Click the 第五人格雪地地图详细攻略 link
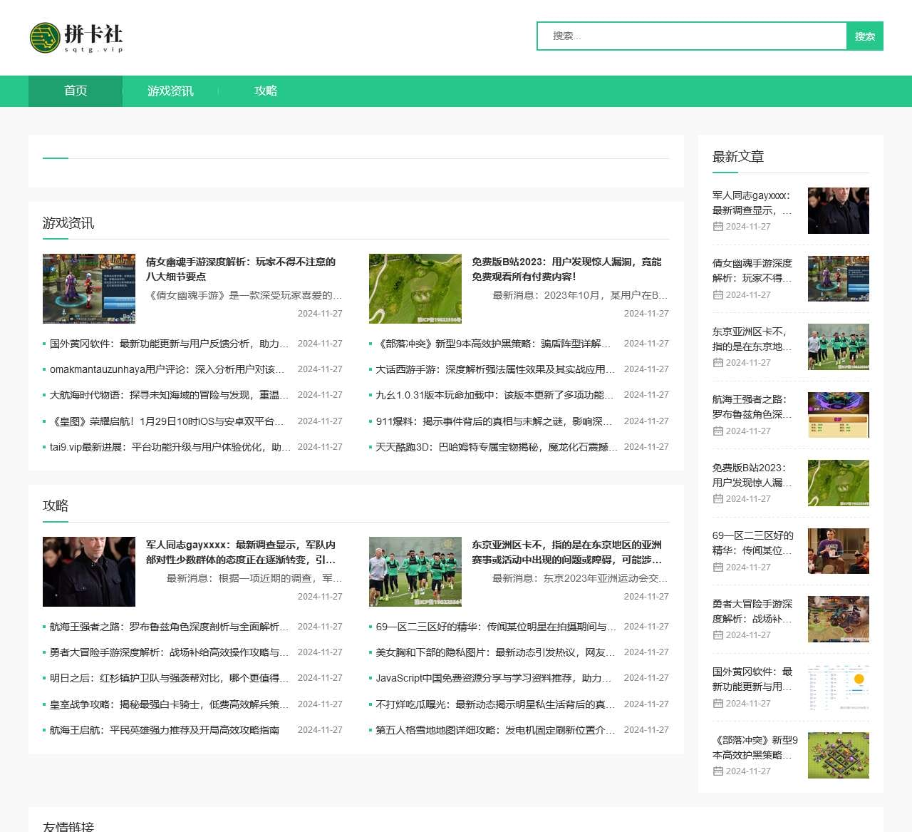The image size is (912, 832). tap(494, 730)
